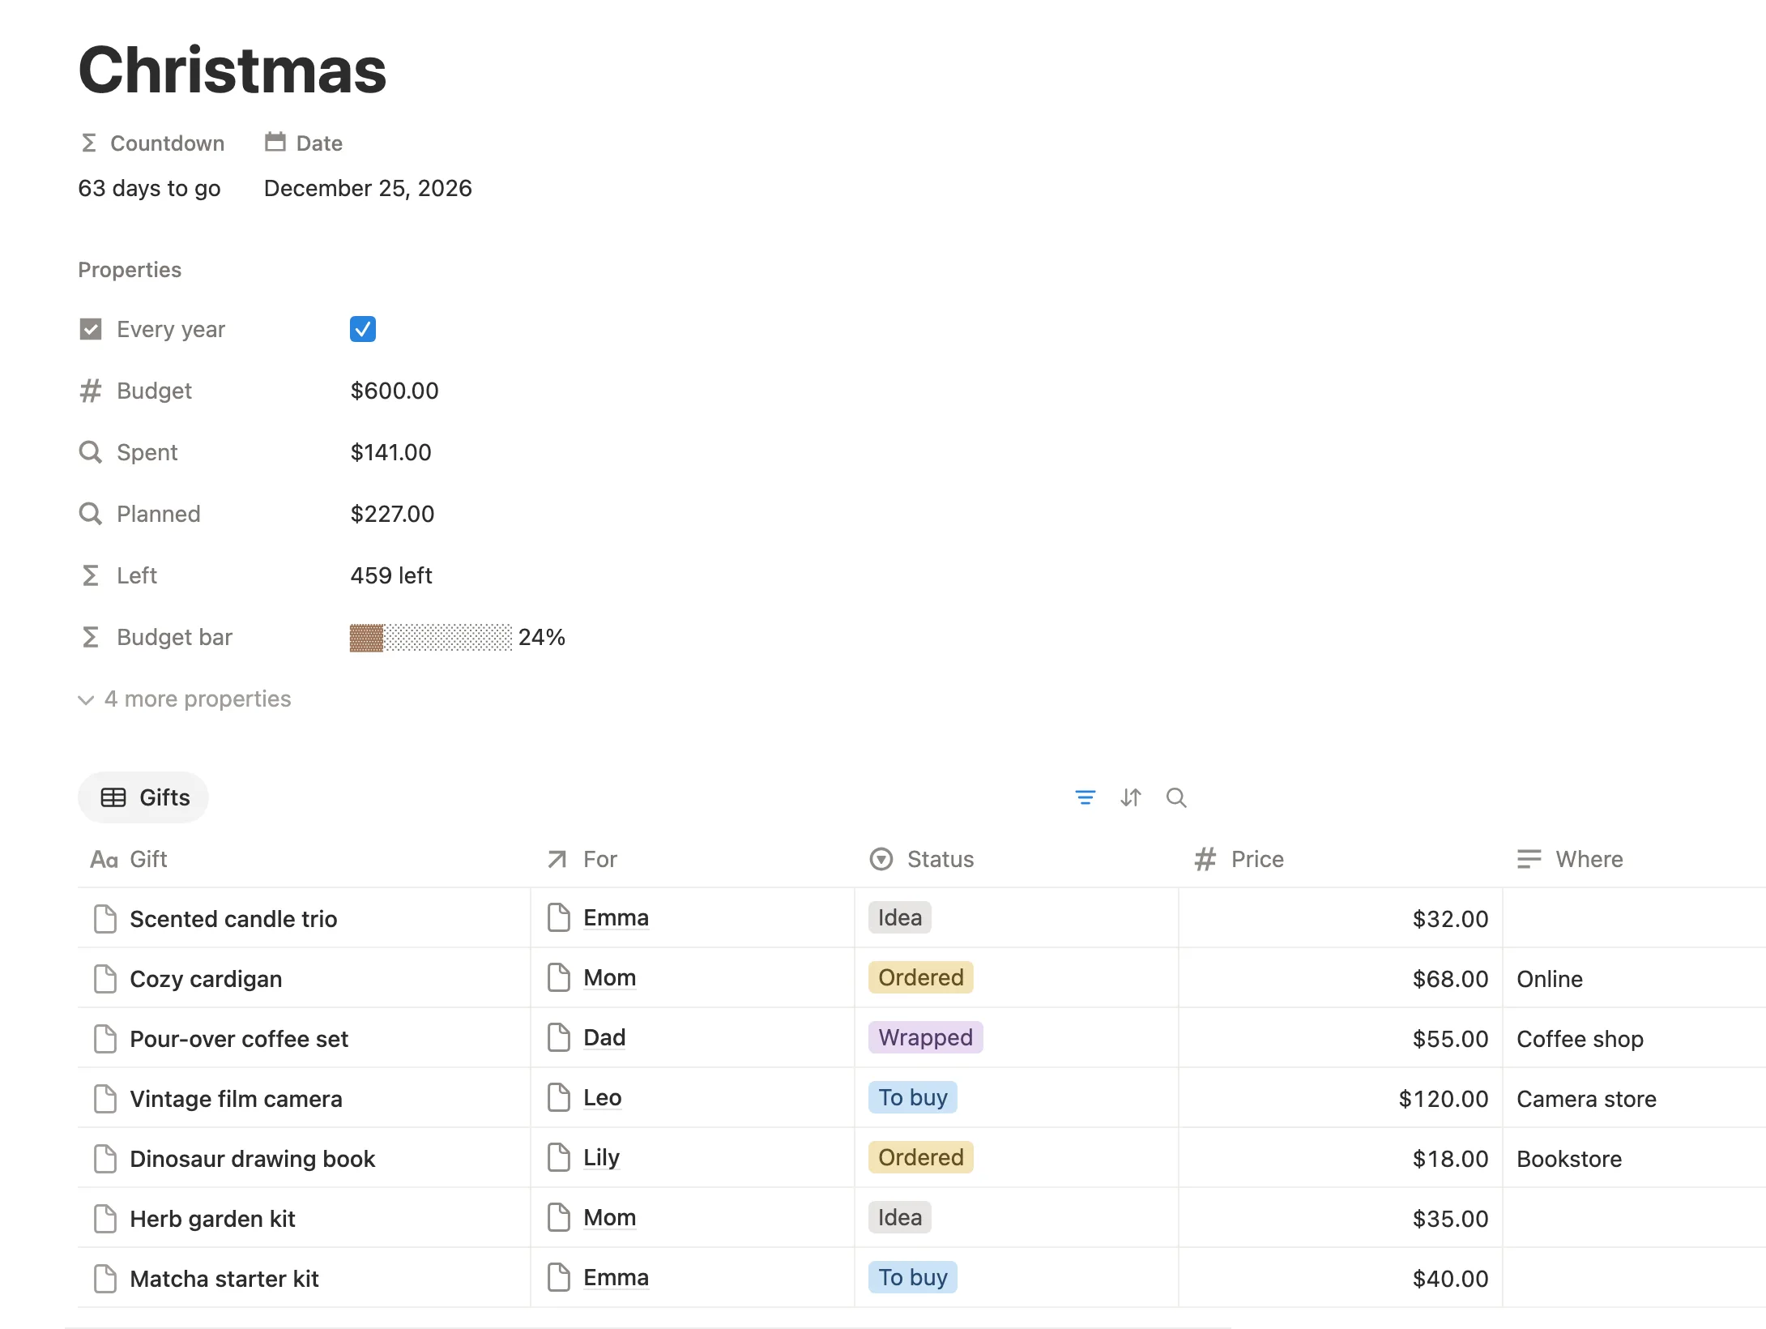Open the Herb garden kit row
The width and height of the screenshot is (1766, 1329).
[212, 1219]
